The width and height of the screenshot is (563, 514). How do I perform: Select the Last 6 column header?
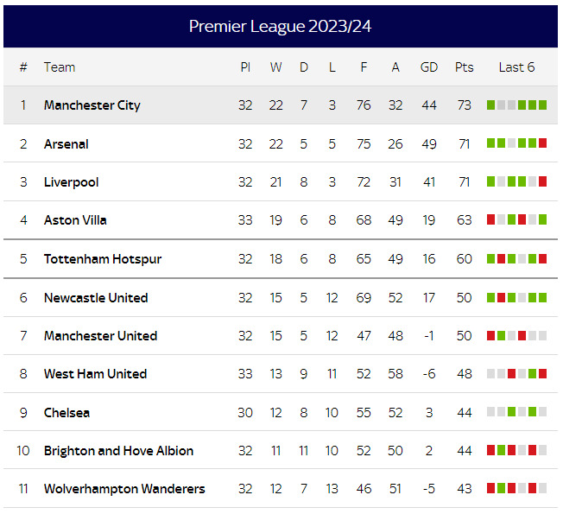pos(516,67)
